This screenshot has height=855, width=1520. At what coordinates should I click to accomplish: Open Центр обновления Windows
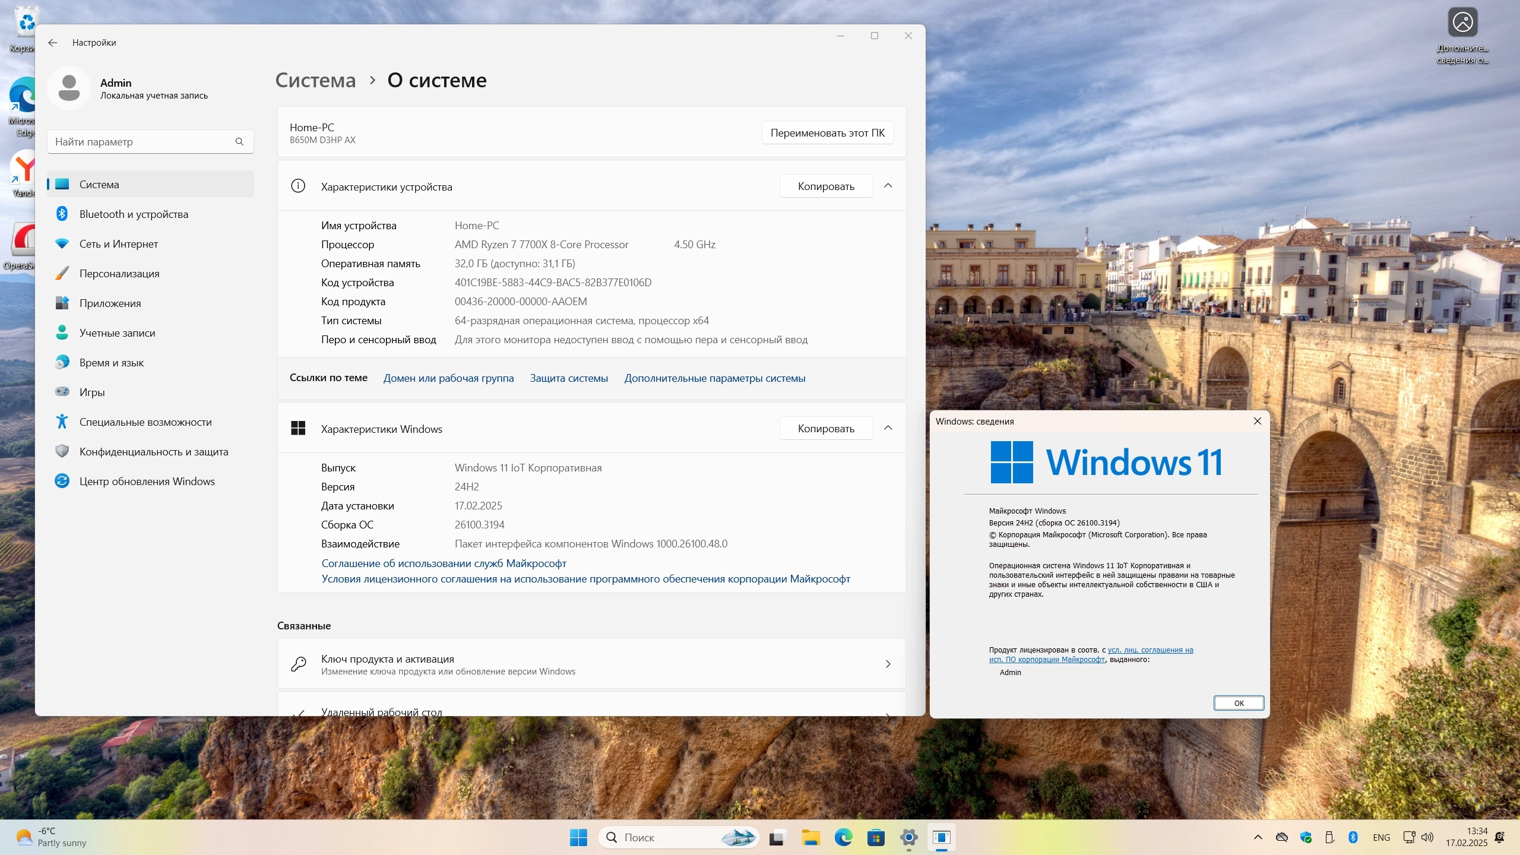(x=147, y=482)
